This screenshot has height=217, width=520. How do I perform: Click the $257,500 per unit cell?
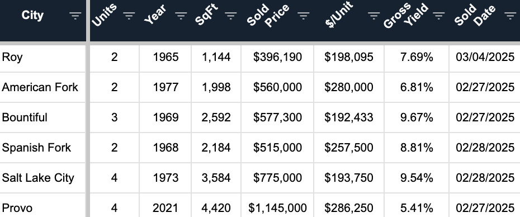(349, 148)
